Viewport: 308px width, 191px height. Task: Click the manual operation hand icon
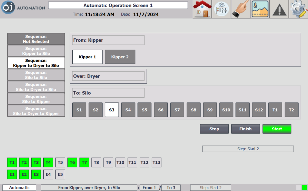241,9
